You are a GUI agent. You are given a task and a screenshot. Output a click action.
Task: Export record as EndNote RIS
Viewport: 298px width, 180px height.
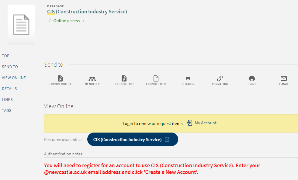[124, 79]
